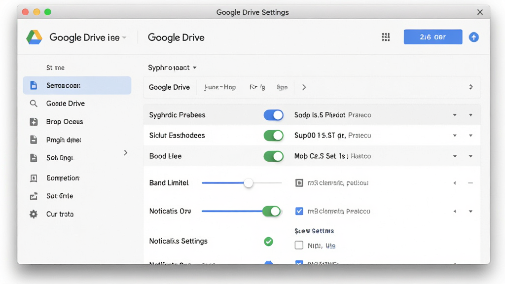Click the Google Drive breadcrumb tab
505x284 pixels.
pos(169,87)
